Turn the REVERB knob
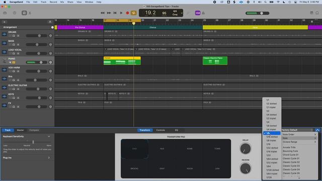322x181 pixels. click(246, 168)
